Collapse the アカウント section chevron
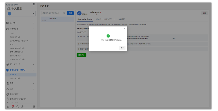The width and height of the screenshot is (218, 111). pyautogui.click(x=33, y=29)
